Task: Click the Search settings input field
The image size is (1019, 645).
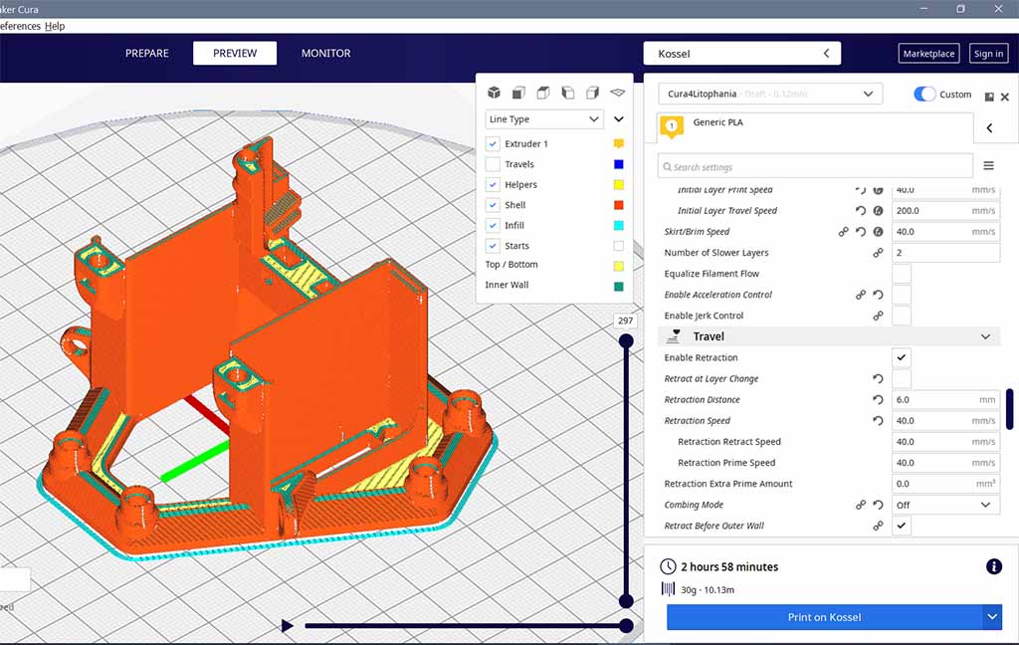Action: click(x=816, y=166)
